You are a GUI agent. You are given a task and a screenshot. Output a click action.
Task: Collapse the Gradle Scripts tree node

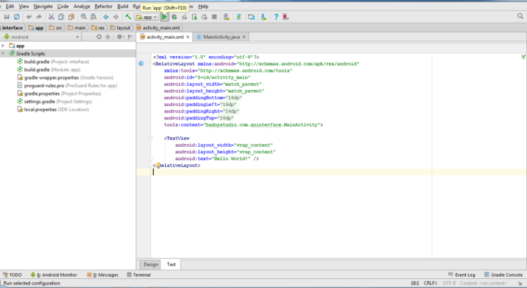4,53
